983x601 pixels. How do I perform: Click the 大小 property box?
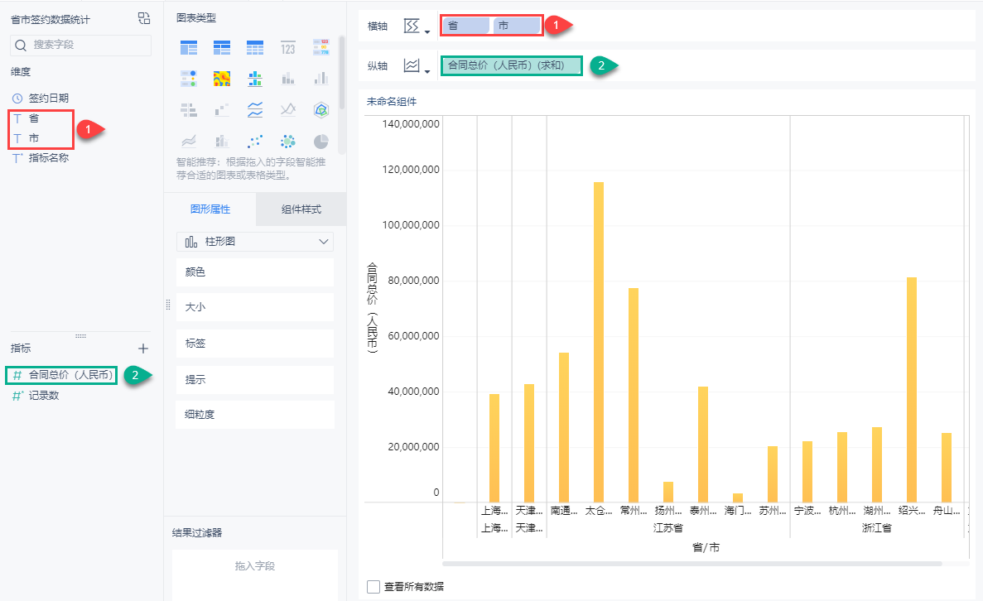pos(255,307)
